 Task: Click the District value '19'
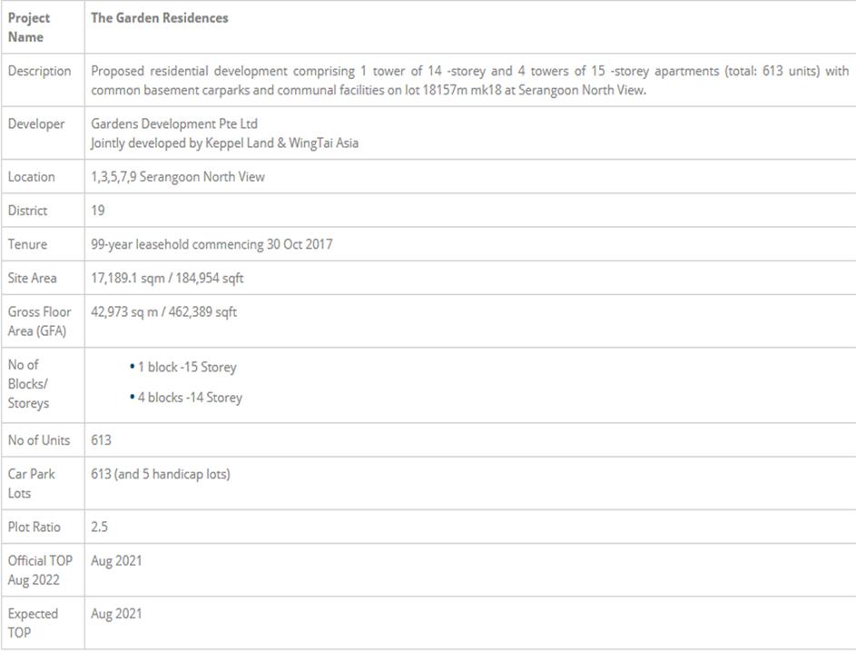98,211
